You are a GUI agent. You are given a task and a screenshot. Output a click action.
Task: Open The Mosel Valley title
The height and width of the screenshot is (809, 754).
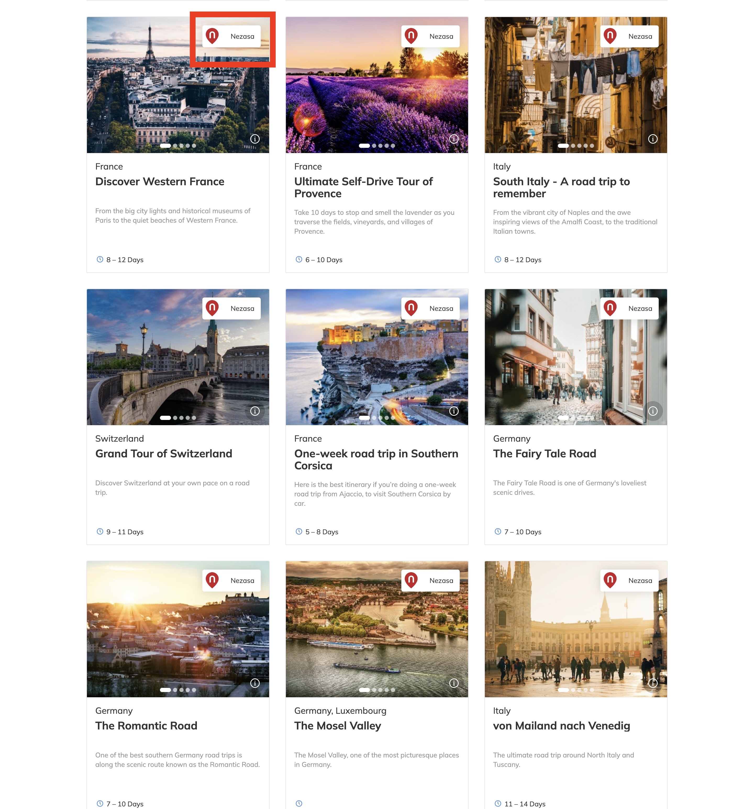pos(337,726)
